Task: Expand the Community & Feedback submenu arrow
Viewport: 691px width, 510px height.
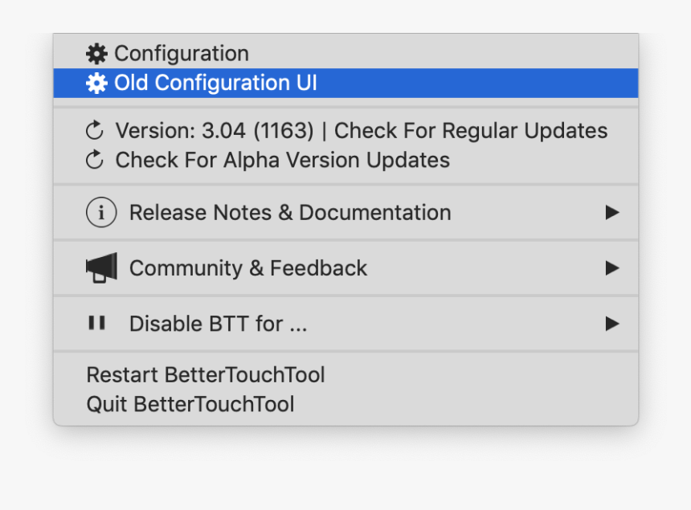Action: click(x=612, y=267)
